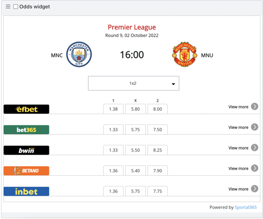
Task: Select bwin away win odds 8.25
Action: (x=157, y=150)
